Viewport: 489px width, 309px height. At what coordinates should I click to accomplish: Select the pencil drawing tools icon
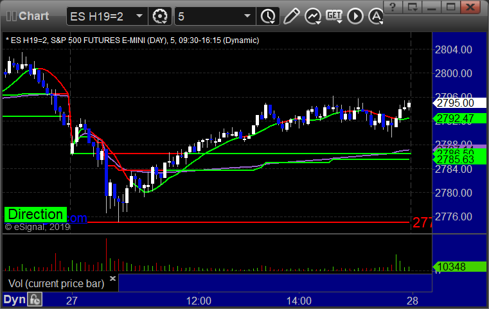[292, 16]
